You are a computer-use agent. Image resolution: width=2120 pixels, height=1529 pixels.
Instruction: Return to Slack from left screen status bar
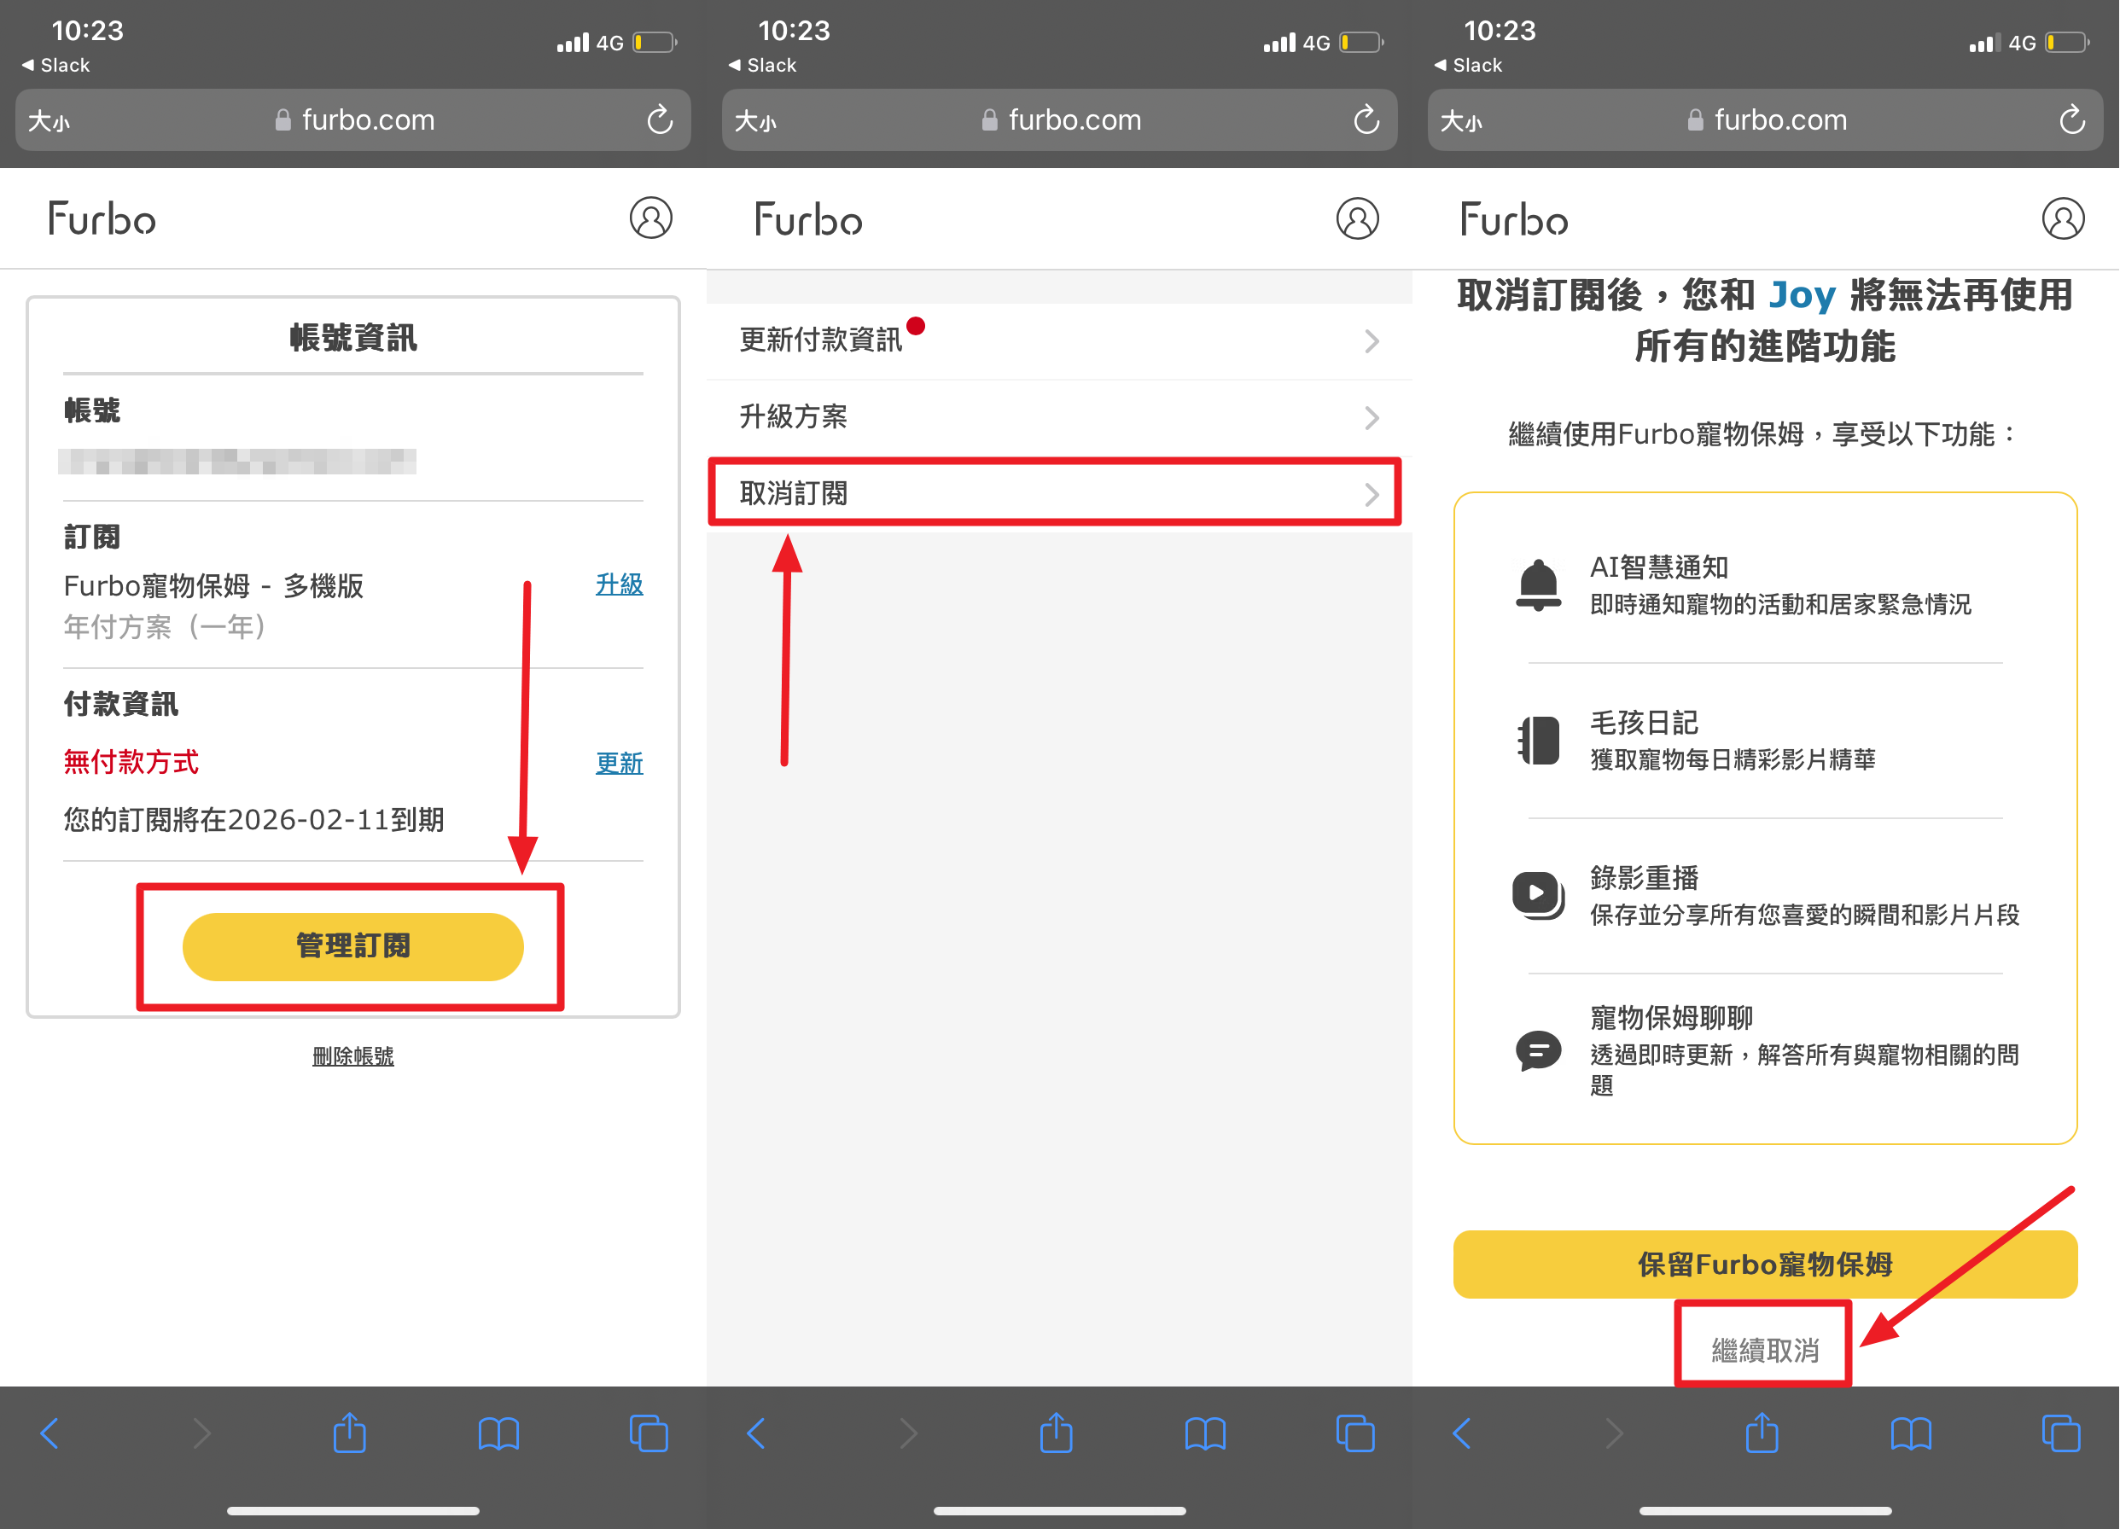click(56, 66)
